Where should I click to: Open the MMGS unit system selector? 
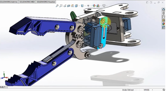coord(146,90)
